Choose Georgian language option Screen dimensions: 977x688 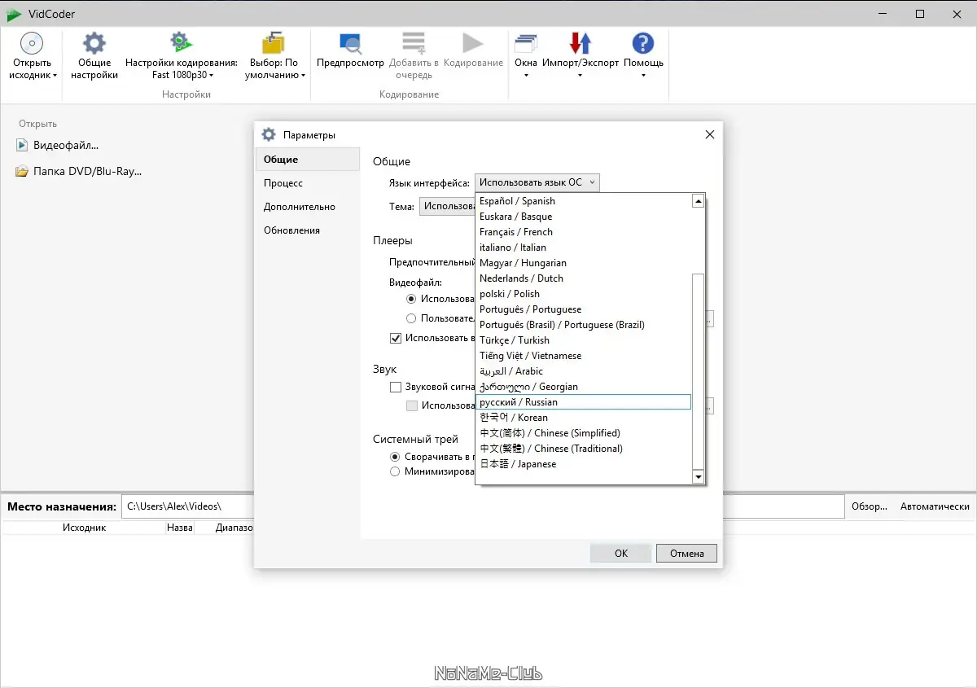pos(583,387)
